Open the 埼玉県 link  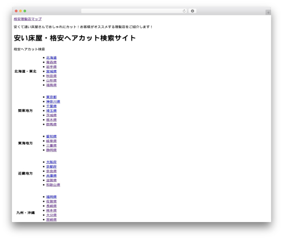[x=52, y=111]
